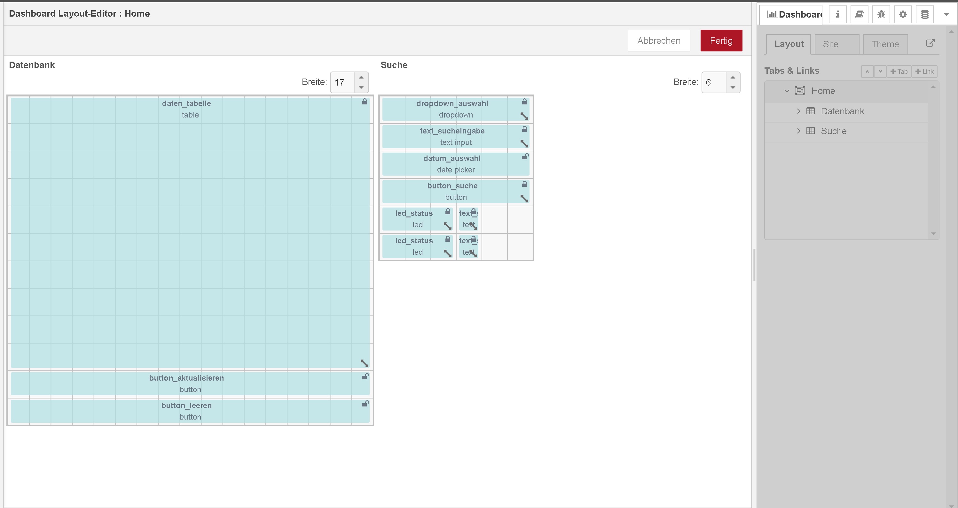Expand the Suche group in tree

click(798, 131)
